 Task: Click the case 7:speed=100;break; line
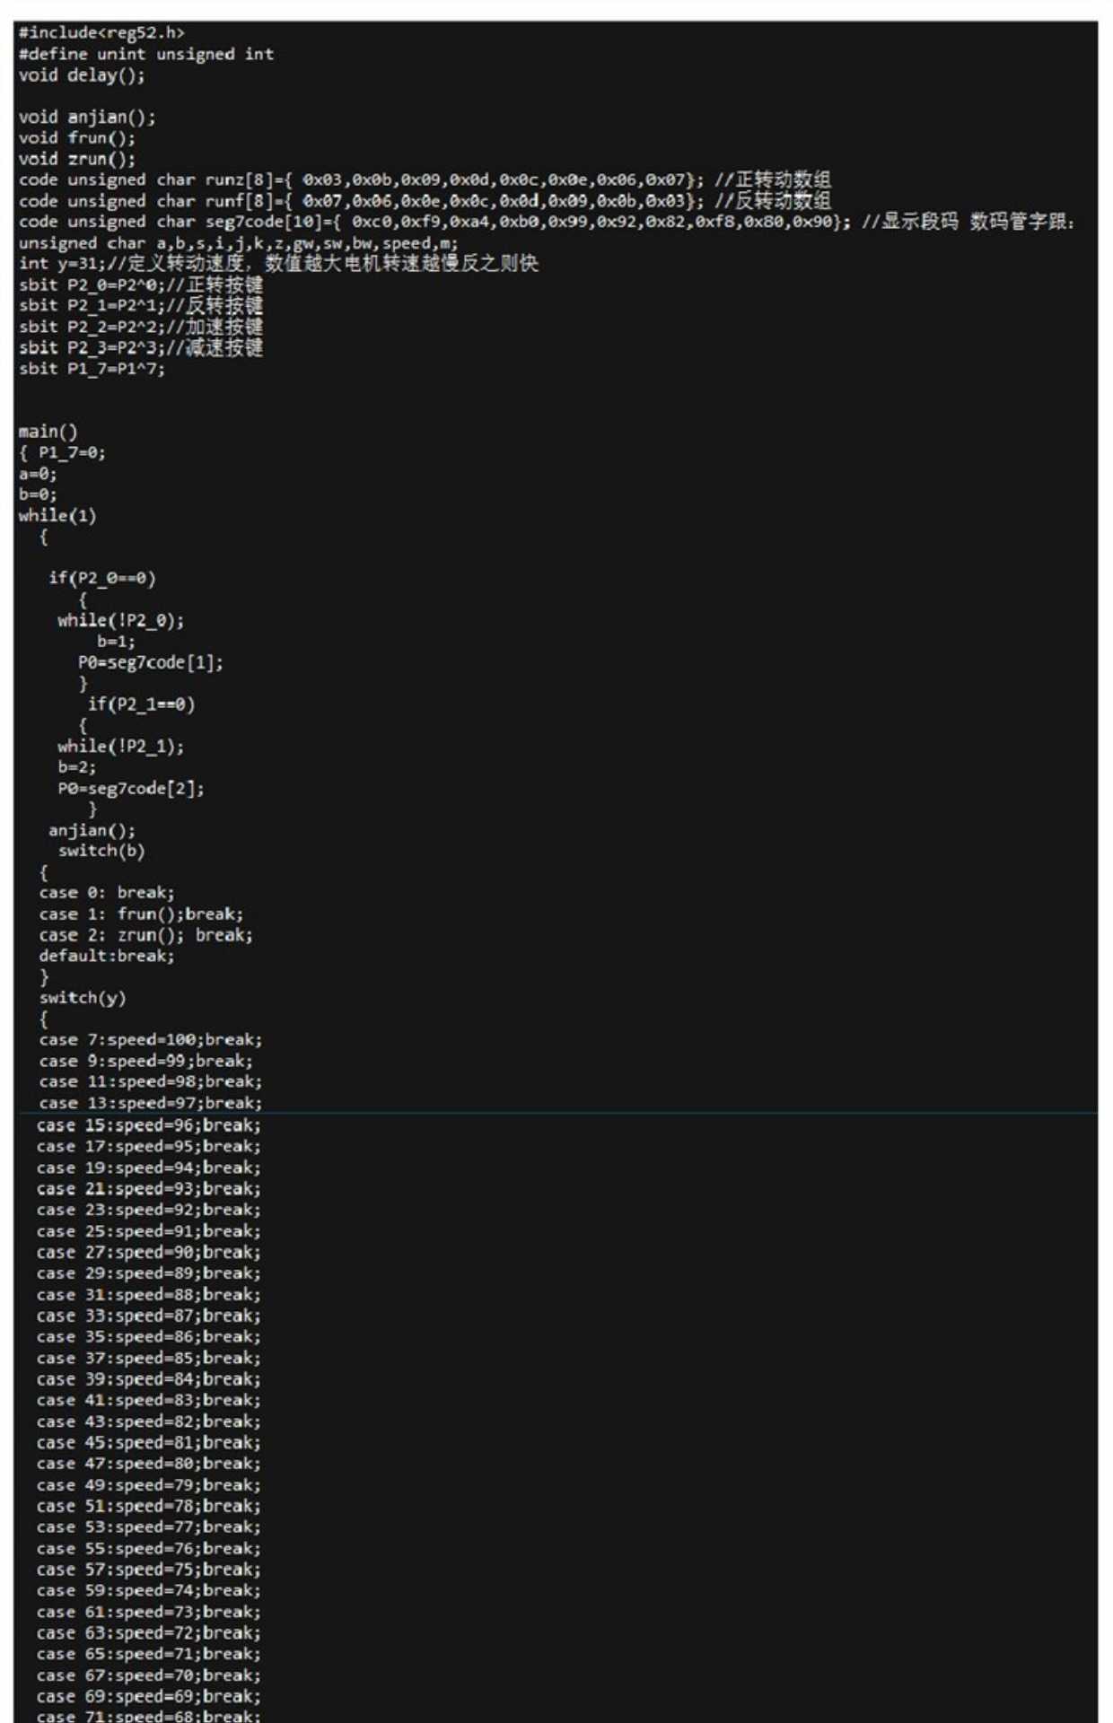(x=151, y=1040)
